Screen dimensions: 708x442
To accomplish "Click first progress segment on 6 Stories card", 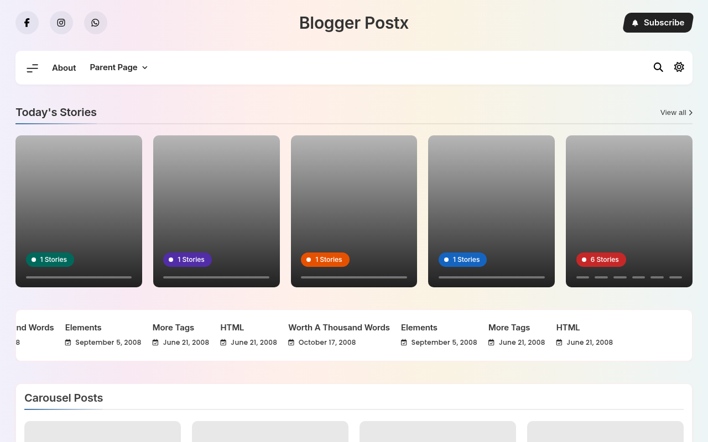I will [582, 277].
